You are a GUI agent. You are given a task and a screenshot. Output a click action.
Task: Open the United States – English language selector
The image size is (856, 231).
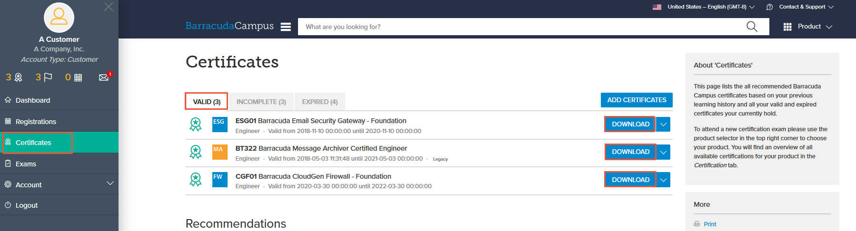click(x=704, y=7)
